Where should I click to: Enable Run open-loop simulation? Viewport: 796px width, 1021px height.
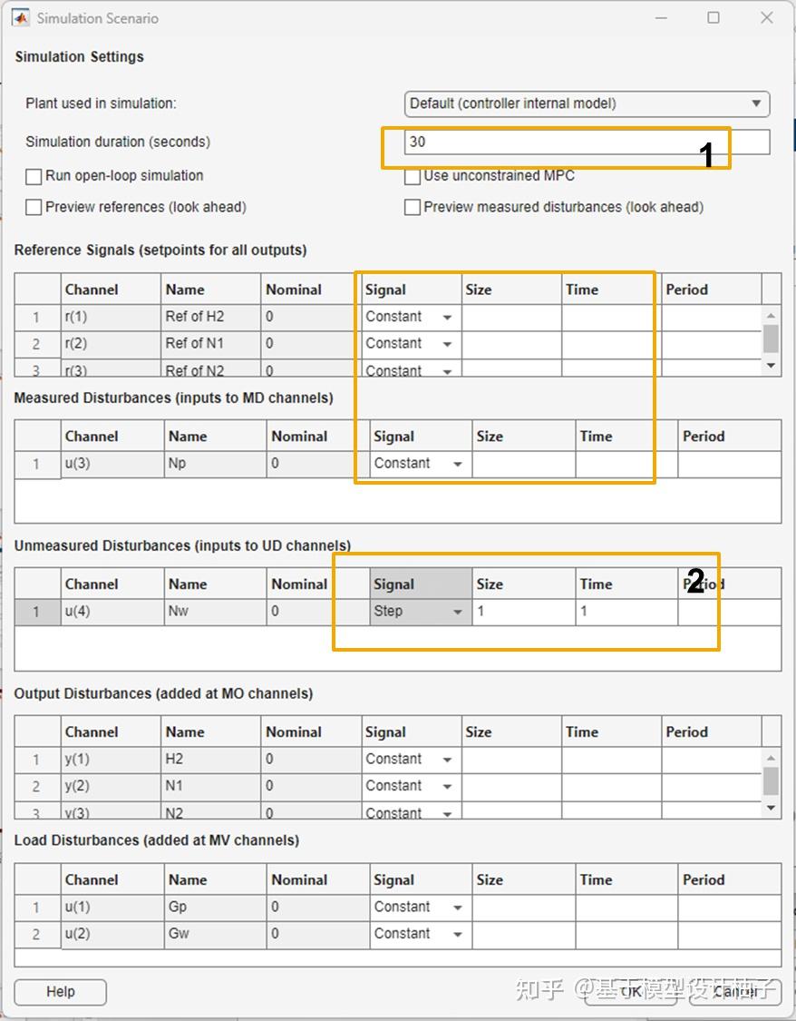tap(34, 176)
